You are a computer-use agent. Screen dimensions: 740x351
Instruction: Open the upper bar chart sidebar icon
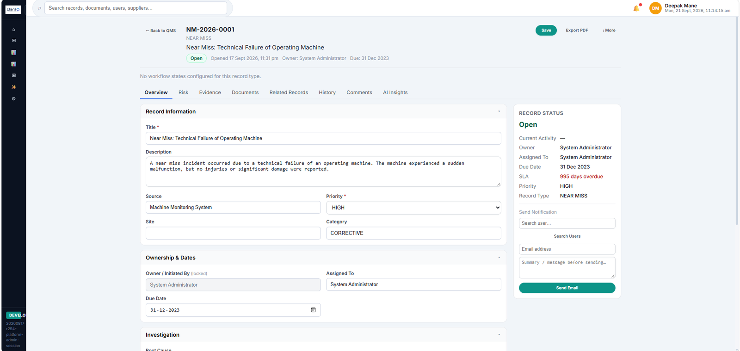tap(13, 52)
